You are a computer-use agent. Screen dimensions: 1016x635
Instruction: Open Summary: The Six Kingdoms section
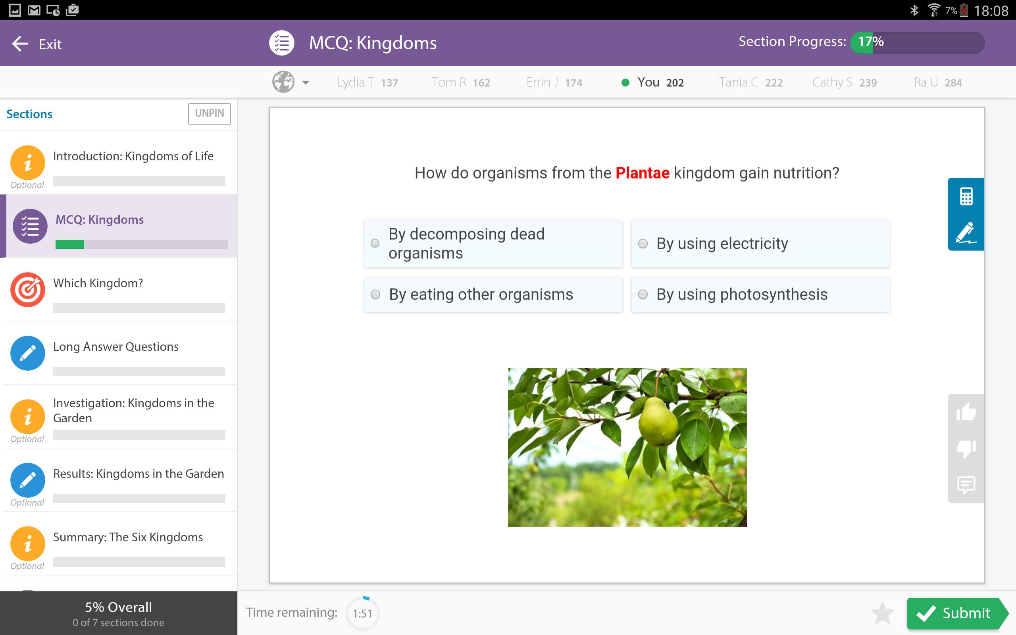coord(119,543)
